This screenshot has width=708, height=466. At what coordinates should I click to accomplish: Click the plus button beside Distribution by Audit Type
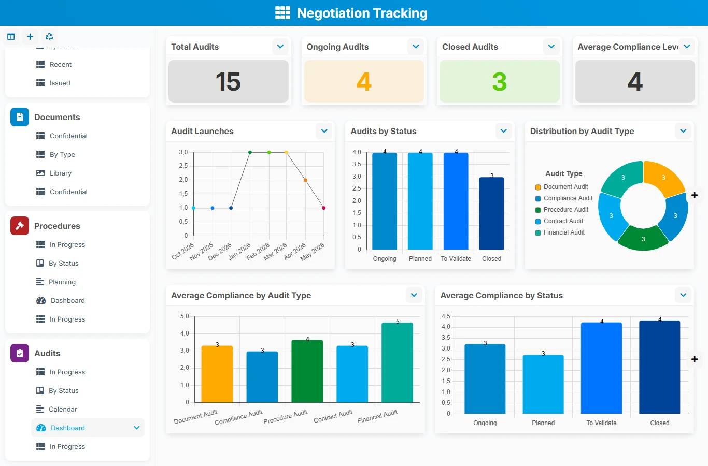click(695, 195)
